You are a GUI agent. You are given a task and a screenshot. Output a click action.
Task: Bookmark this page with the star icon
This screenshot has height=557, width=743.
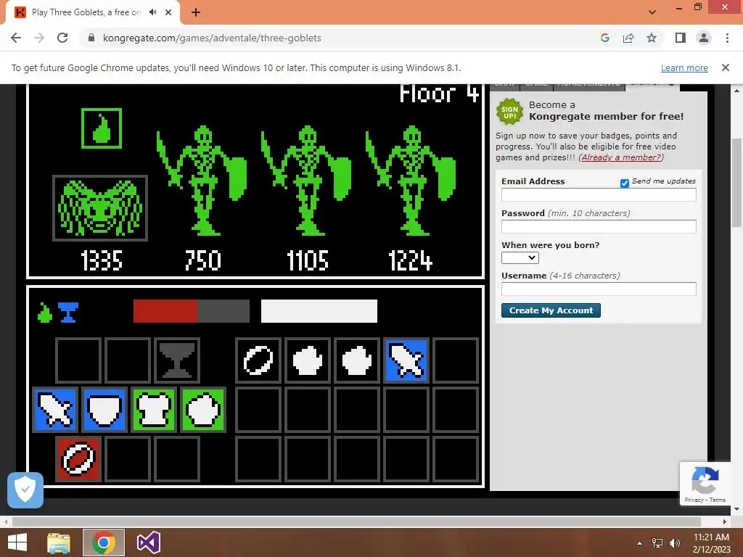652,38
